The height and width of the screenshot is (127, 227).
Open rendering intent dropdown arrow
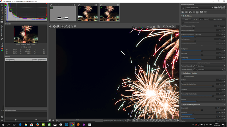(131, 120)
